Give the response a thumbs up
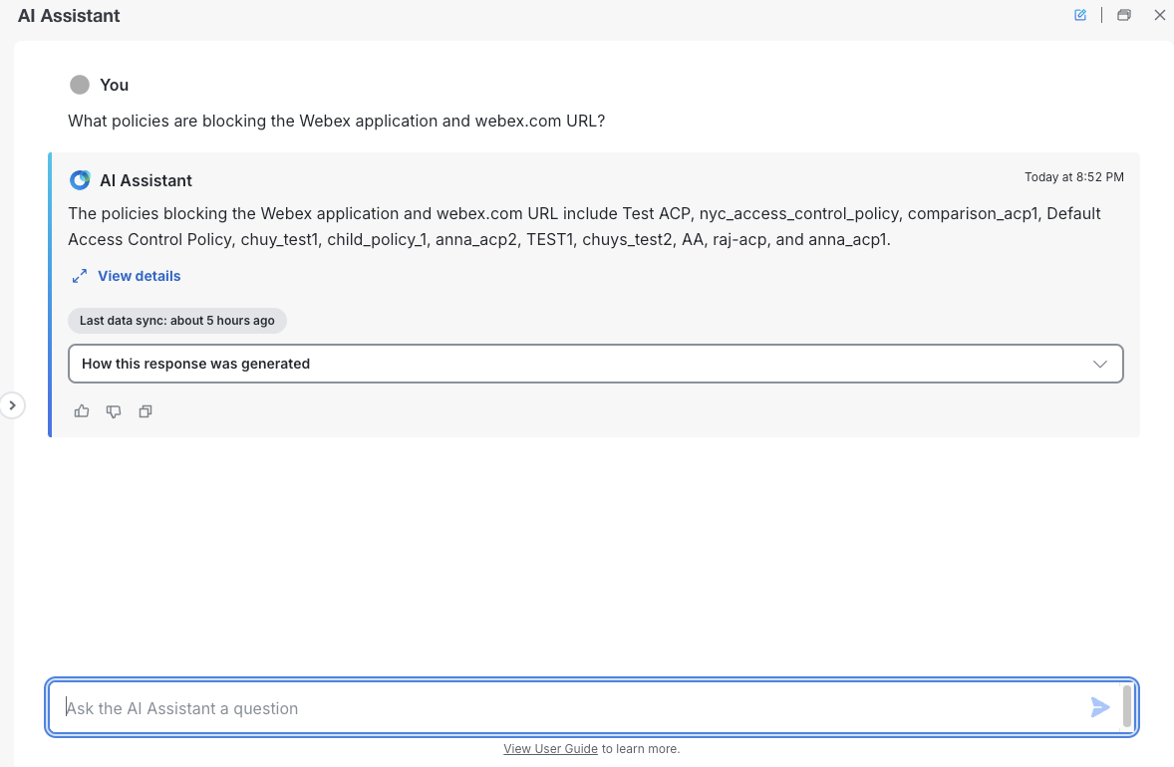 pyautogui.click(x=82, y=411)
